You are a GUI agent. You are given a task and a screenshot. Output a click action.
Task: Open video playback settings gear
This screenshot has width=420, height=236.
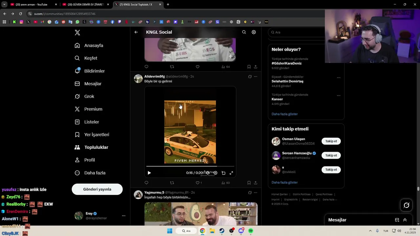tap(215, 173)
